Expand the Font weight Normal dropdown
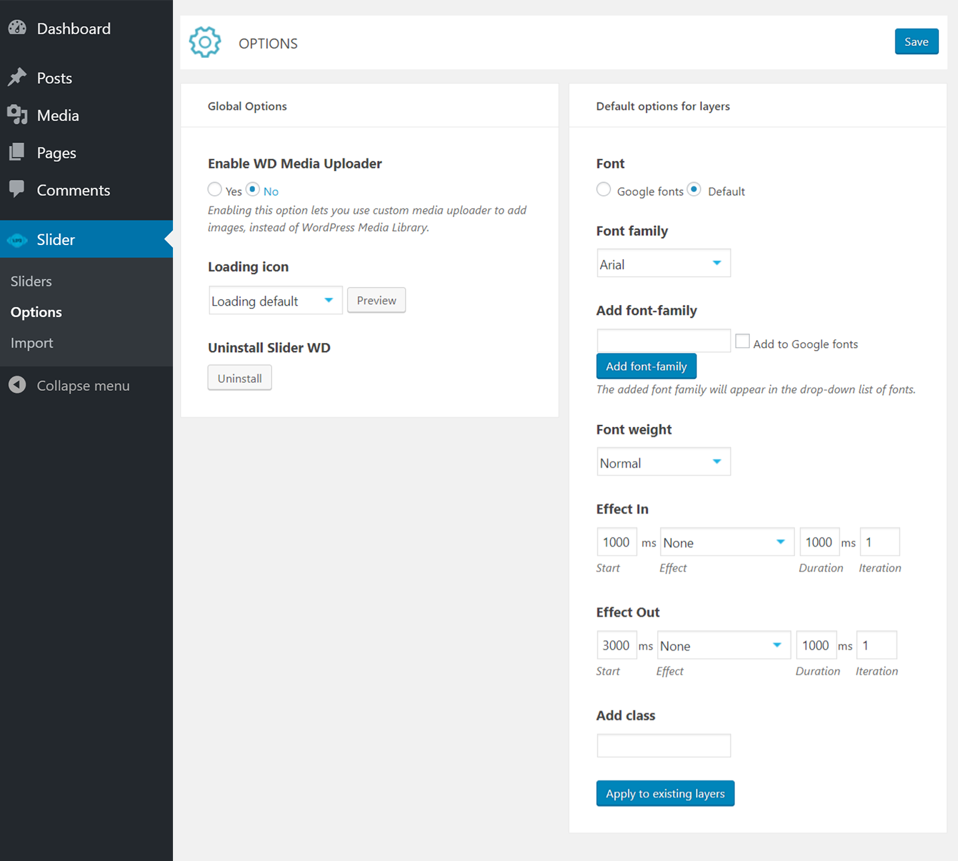Screen dimensions: 958x861 point(663,462)
